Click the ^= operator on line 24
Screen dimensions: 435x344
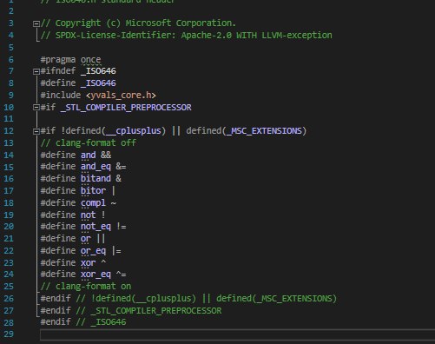point(121,275)
